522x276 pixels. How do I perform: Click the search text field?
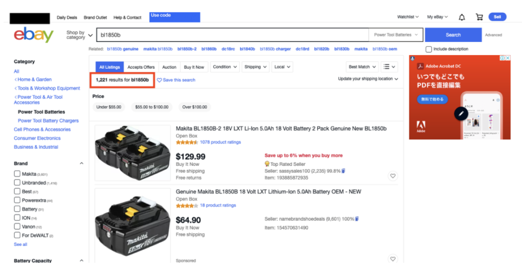232,35
